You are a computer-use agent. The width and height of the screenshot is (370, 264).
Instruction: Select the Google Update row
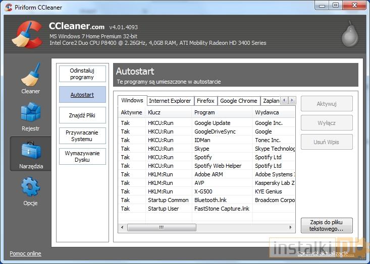[x=206, y=123]
